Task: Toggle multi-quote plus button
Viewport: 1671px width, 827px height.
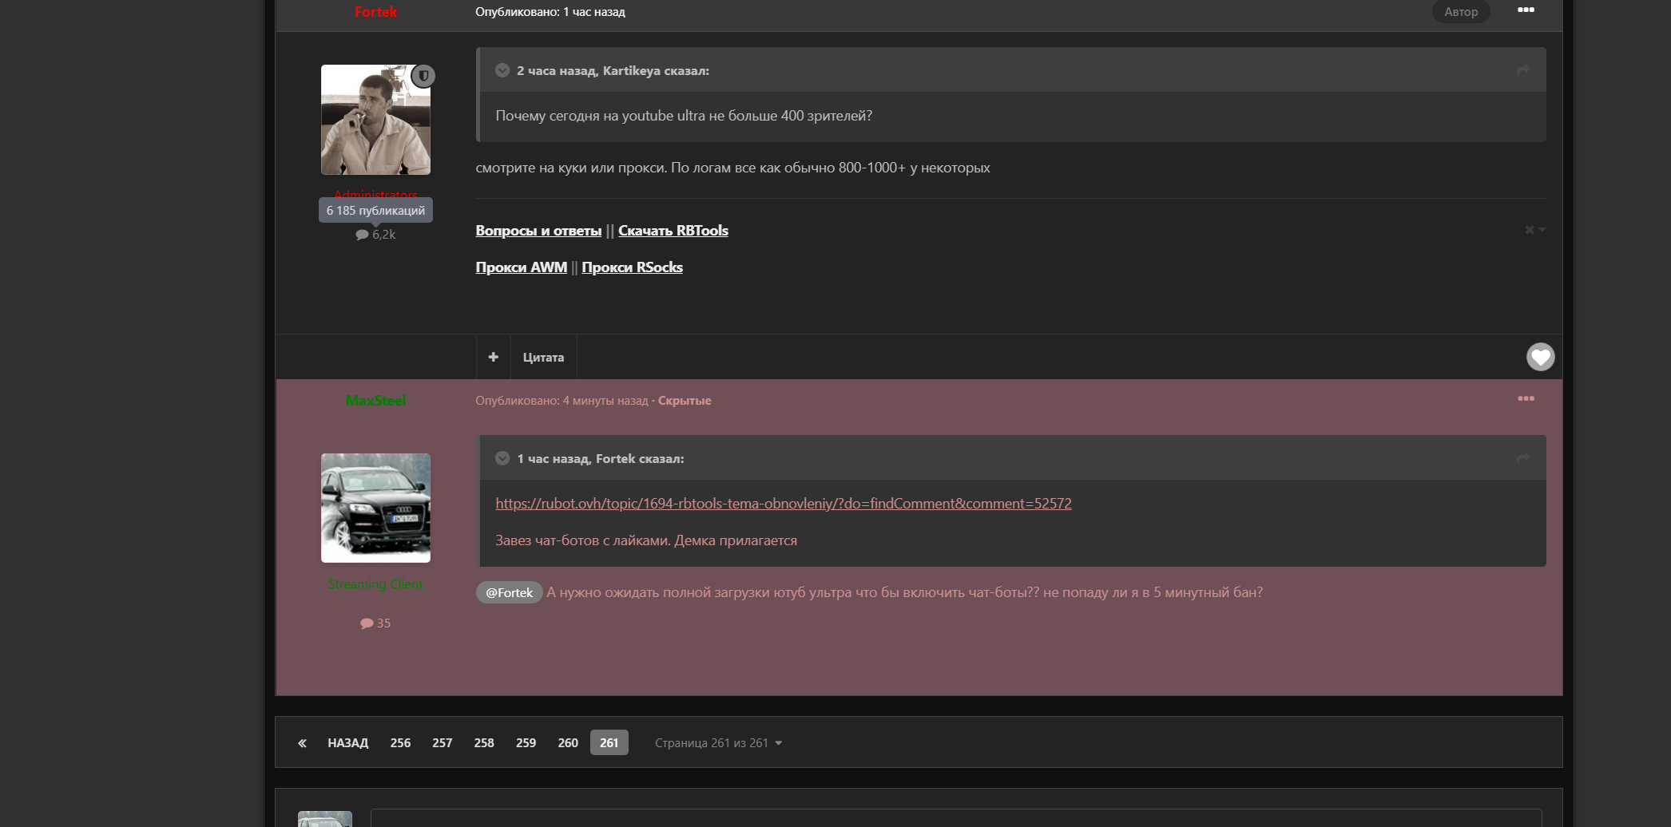Action: tap(493, 357)
